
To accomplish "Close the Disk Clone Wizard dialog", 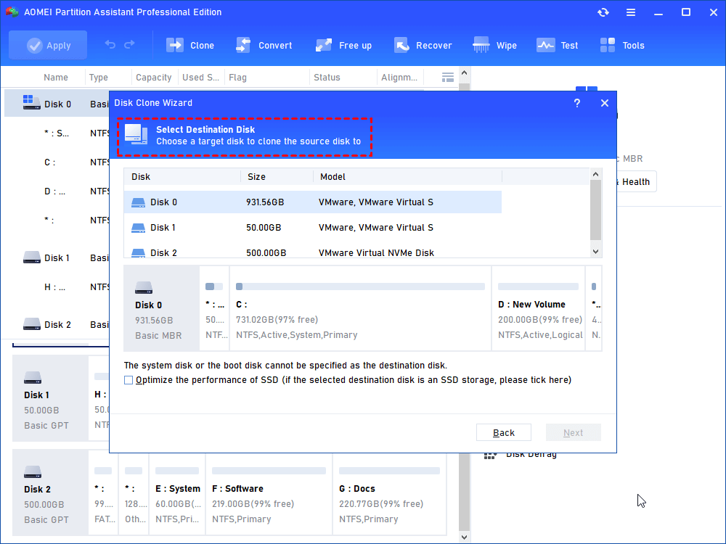I will point(605,103).
